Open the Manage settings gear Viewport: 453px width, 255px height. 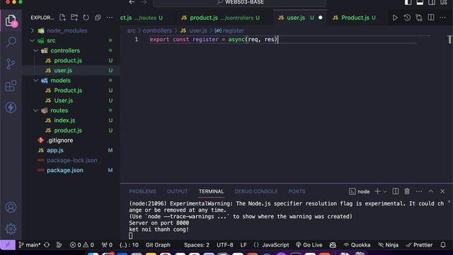click(11, 229)
